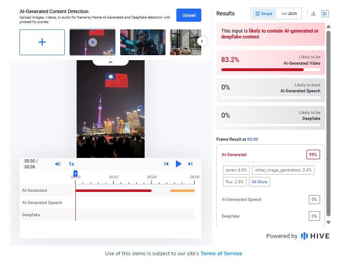Image resolution: width=345 pixels, height=262 pixels.
Task: Skip to next frame icon
Action: 190,164
